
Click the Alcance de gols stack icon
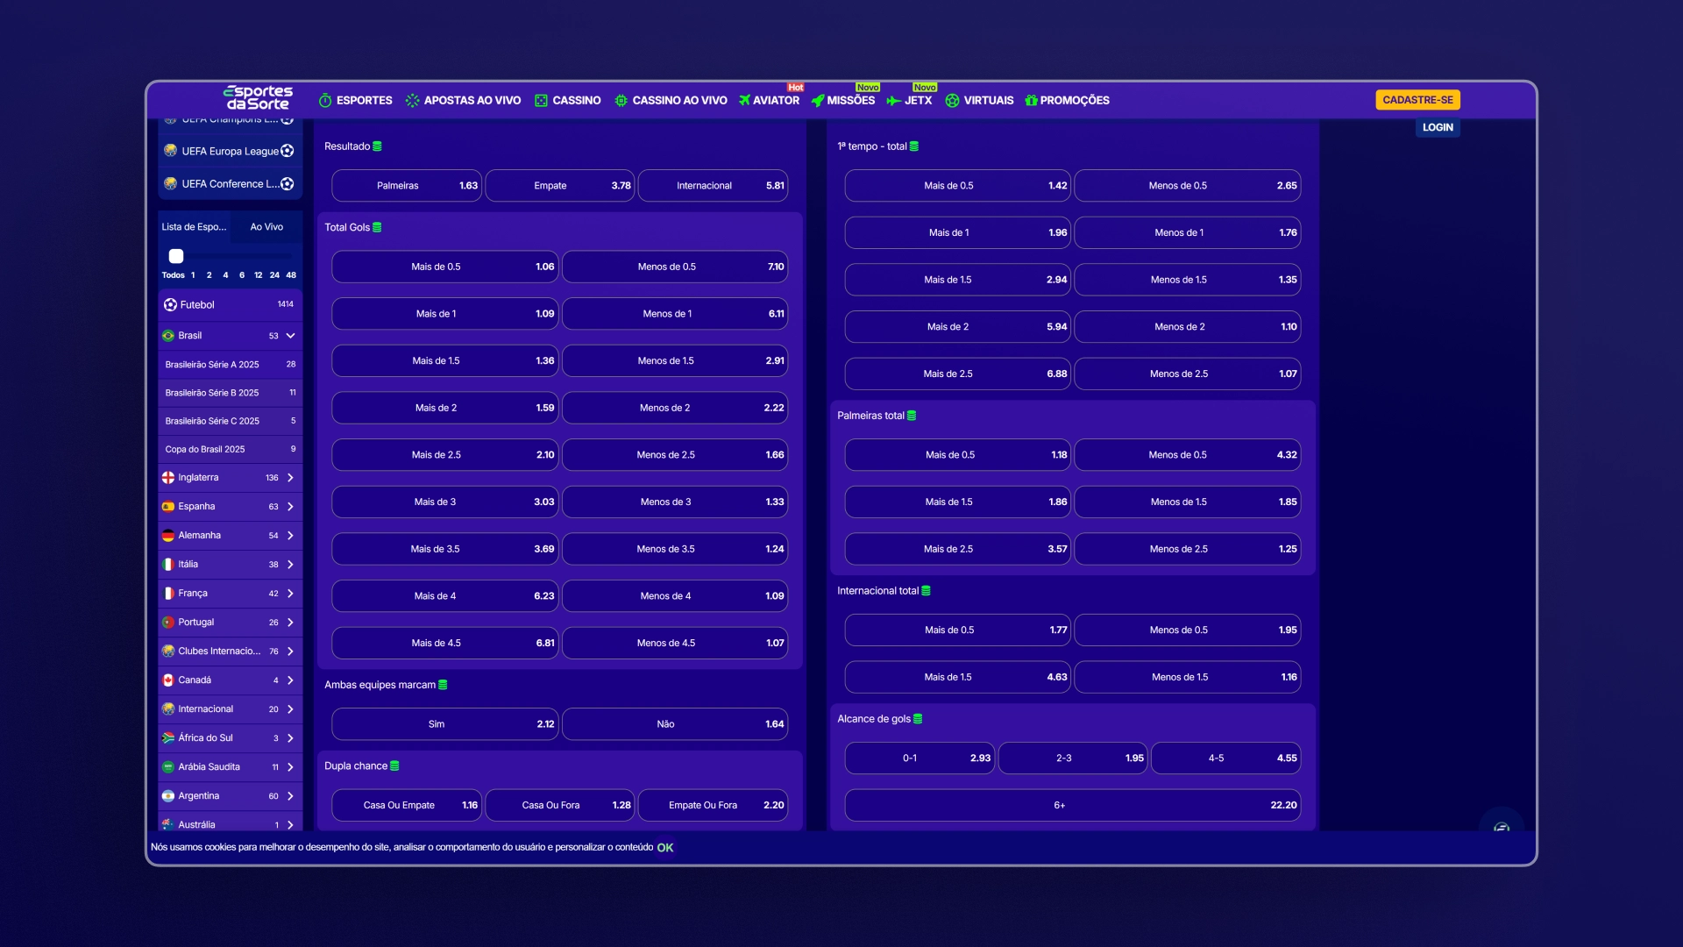pos(918,719)
